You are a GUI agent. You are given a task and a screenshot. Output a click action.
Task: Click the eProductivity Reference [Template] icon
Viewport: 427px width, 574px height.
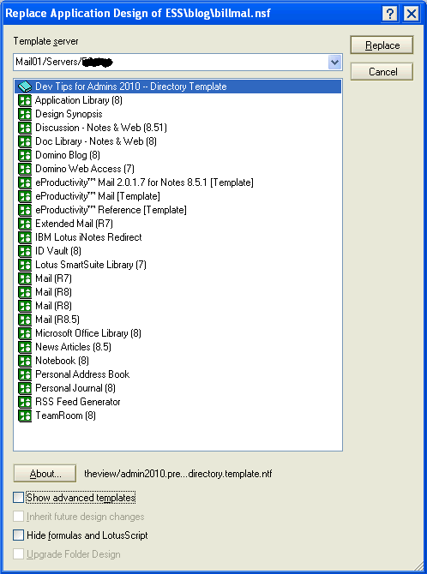tap(25, 210)
